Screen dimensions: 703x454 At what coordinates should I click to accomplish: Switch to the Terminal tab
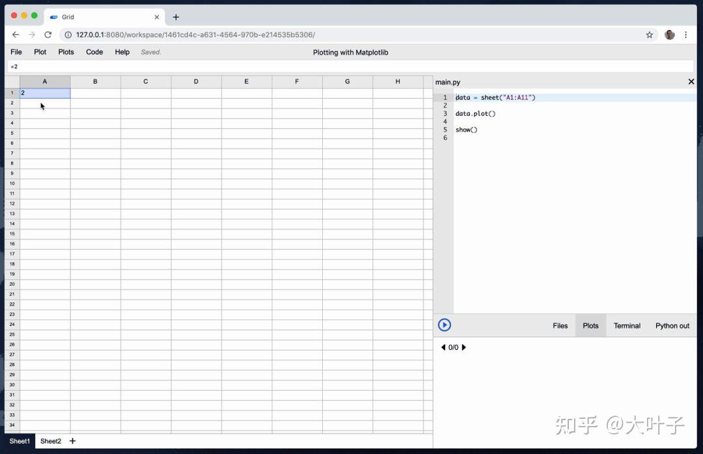(x=626, y=325)
